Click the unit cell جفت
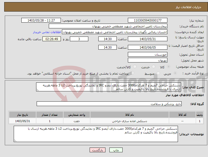Viewport: 208px width, 157px height. [x=77, y=121]
